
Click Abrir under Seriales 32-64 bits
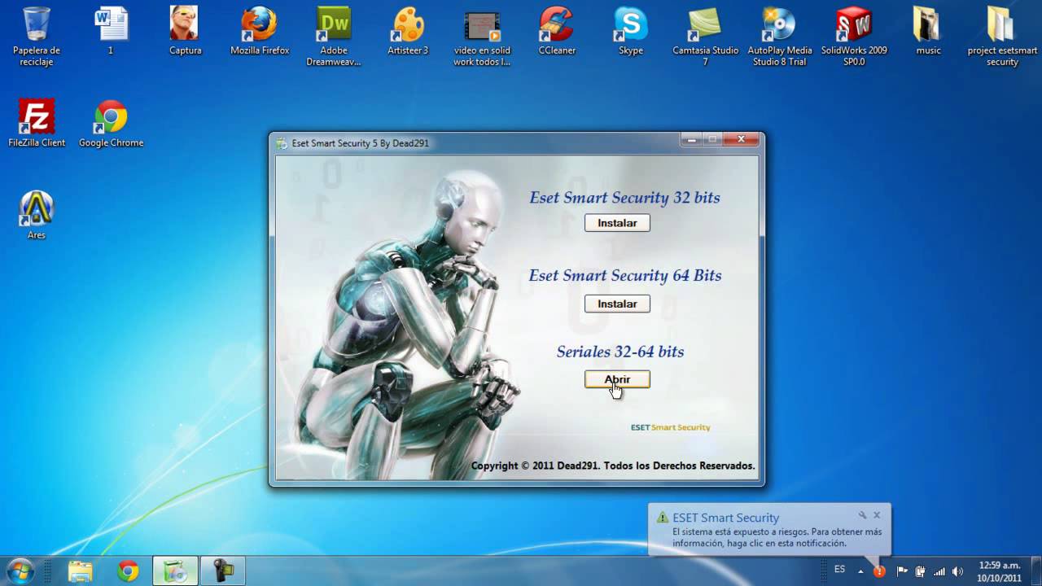click(x=617, y=379)
